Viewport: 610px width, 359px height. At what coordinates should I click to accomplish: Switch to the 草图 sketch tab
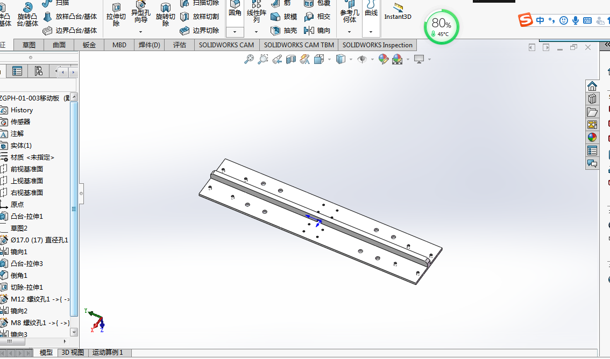click(x=29, y=45)
